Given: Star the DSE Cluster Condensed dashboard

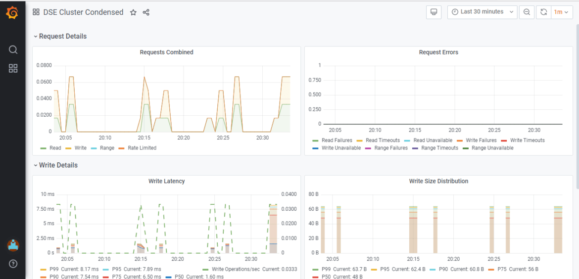Looking at the screenshot, I should pos(133,12).
